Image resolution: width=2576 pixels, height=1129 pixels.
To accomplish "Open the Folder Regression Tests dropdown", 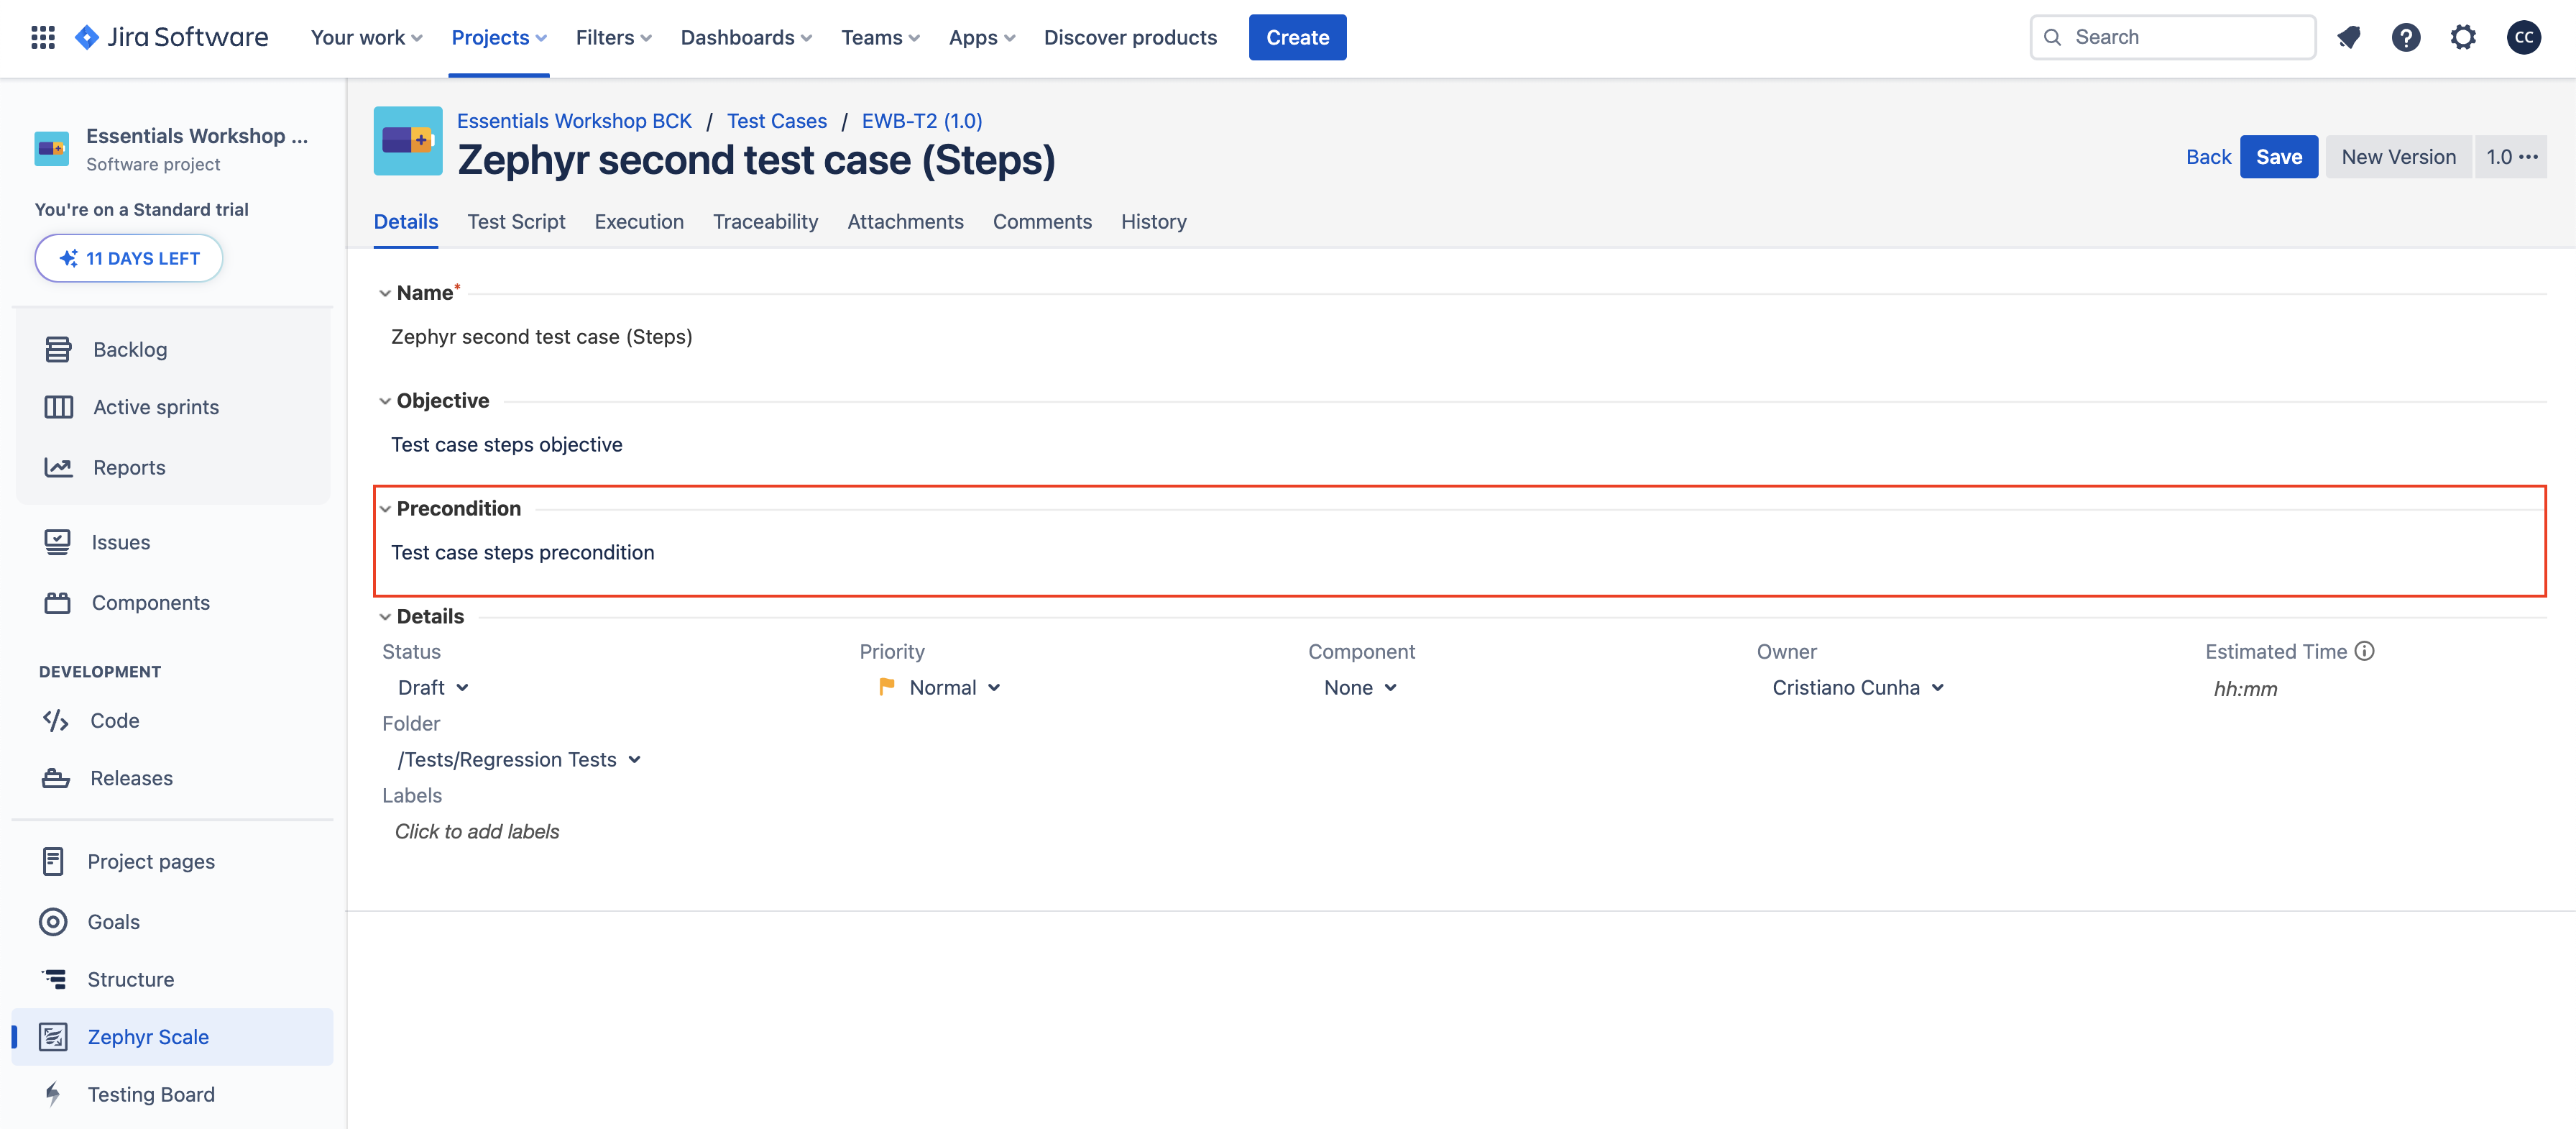I will (519, 759).
